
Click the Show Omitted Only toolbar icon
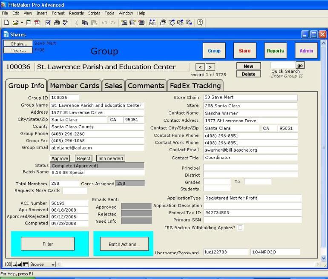(x=189, y=23)
